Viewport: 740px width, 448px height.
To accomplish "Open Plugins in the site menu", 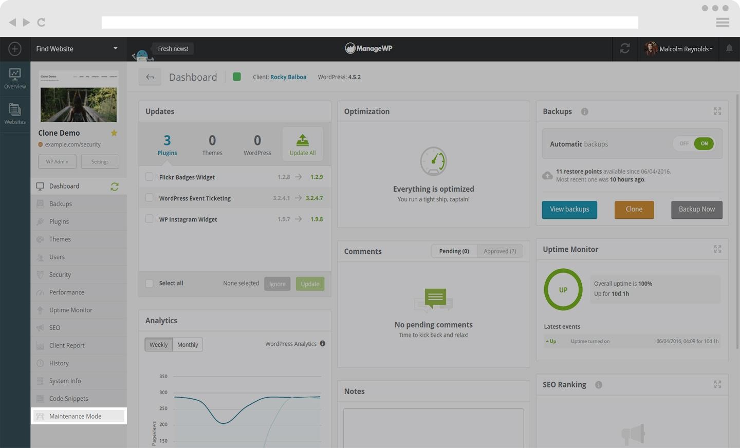I will click(79, 221).
